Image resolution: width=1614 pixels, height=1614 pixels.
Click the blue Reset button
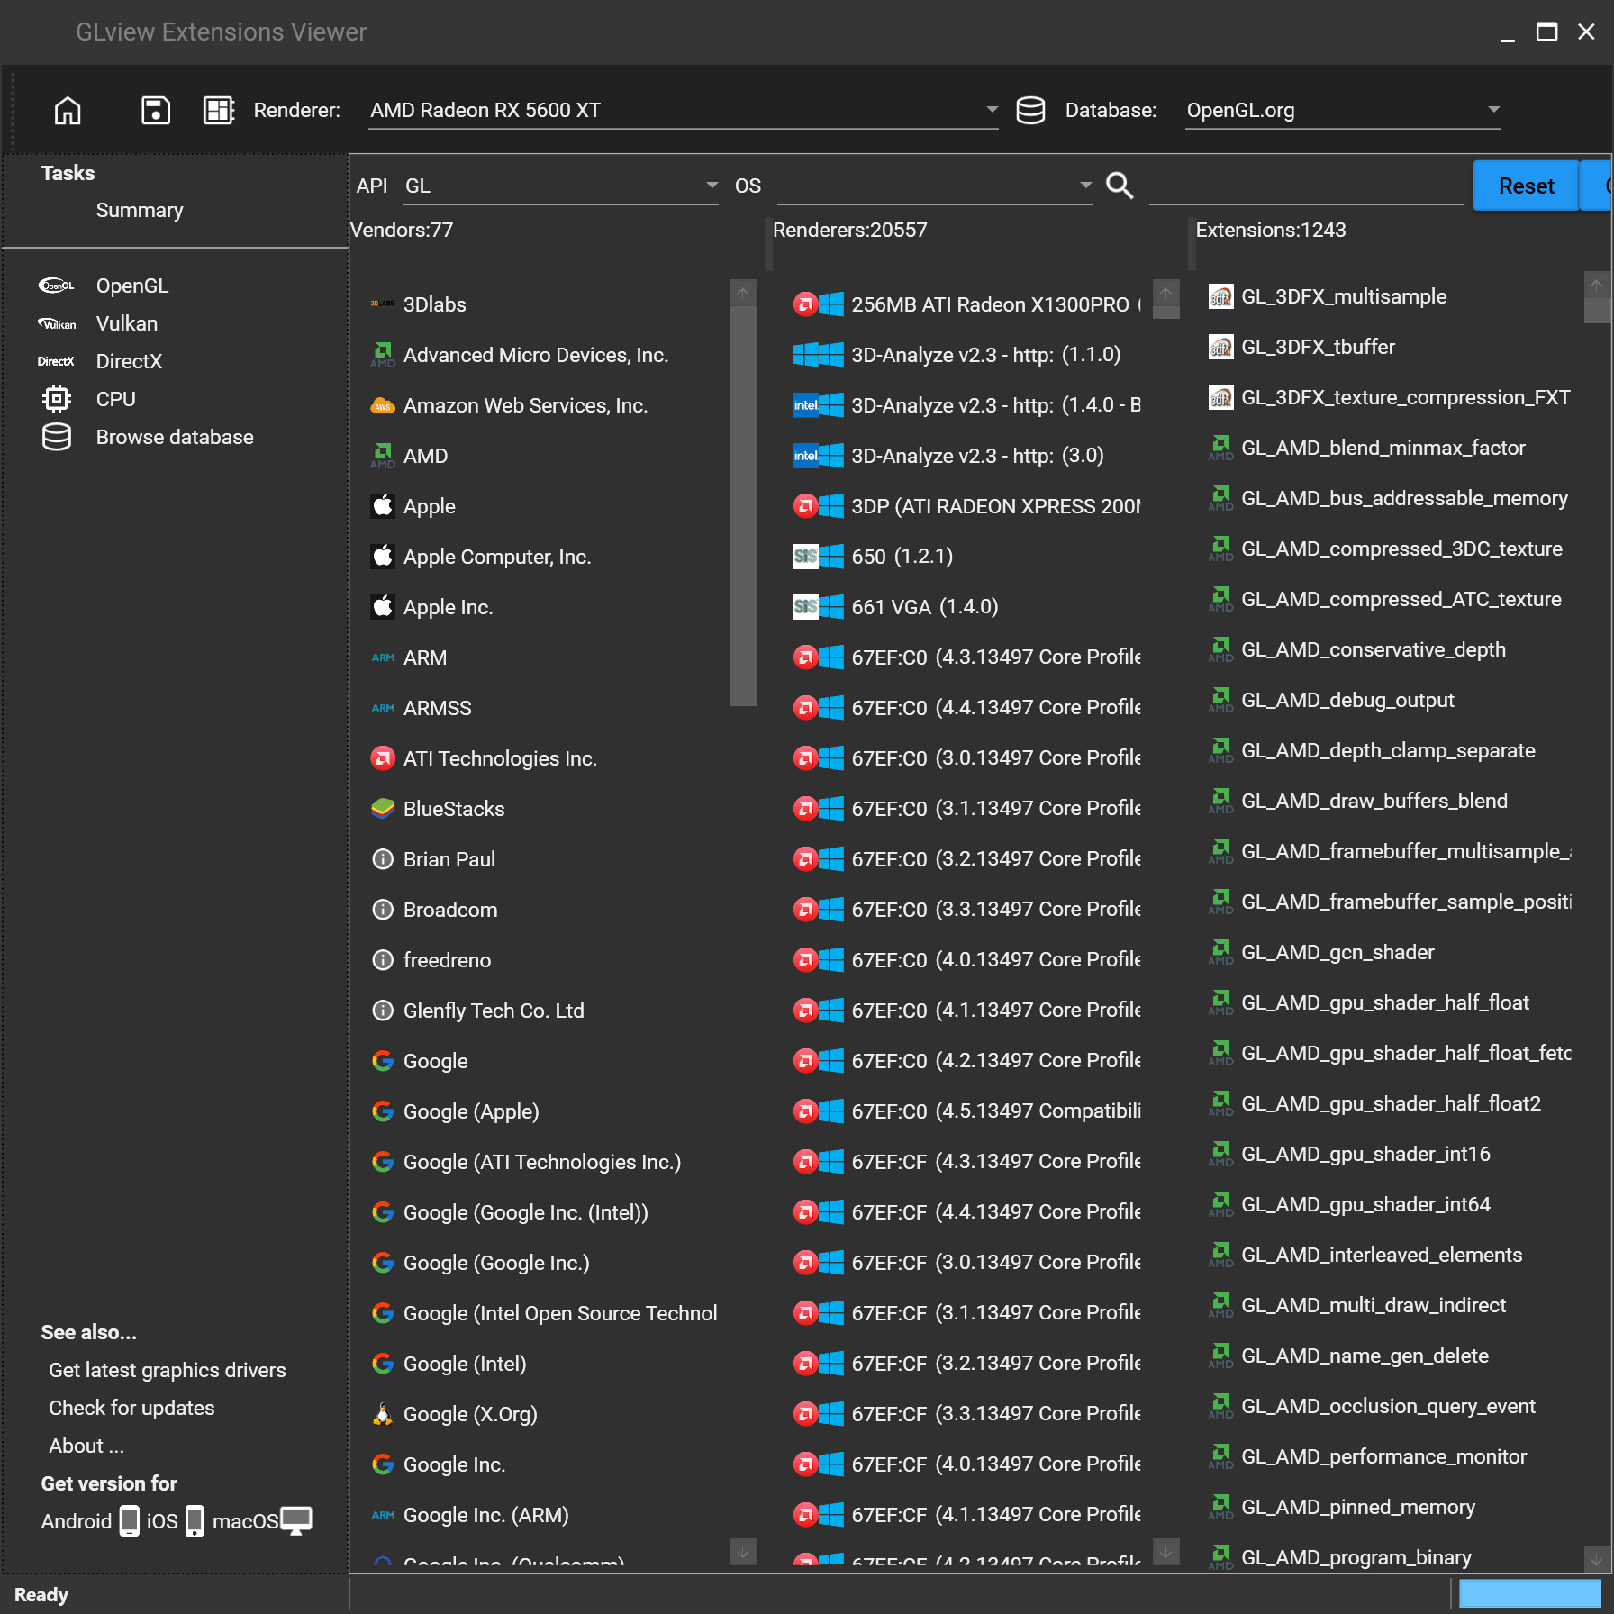[x=1527, y=186]
